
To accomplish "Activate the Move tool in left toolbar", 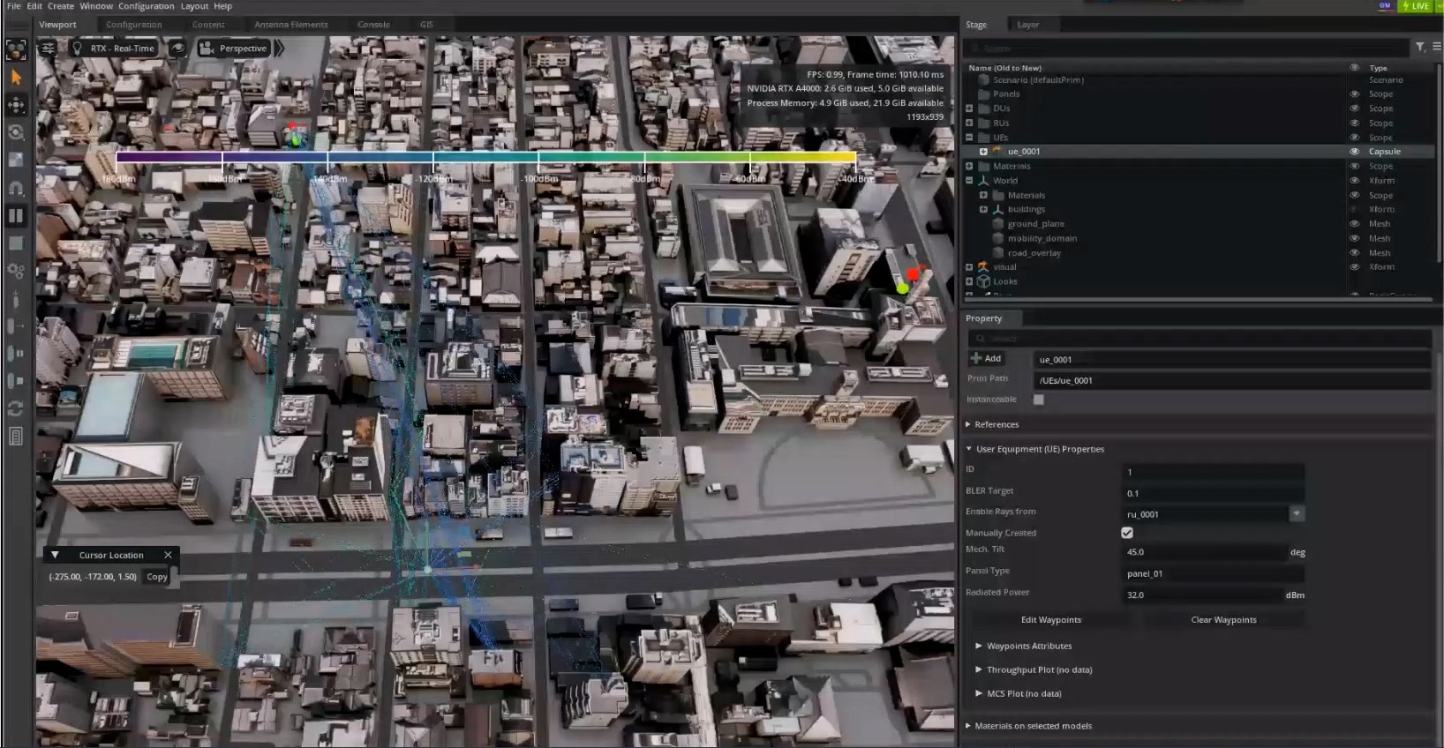I will click(16, 106).
